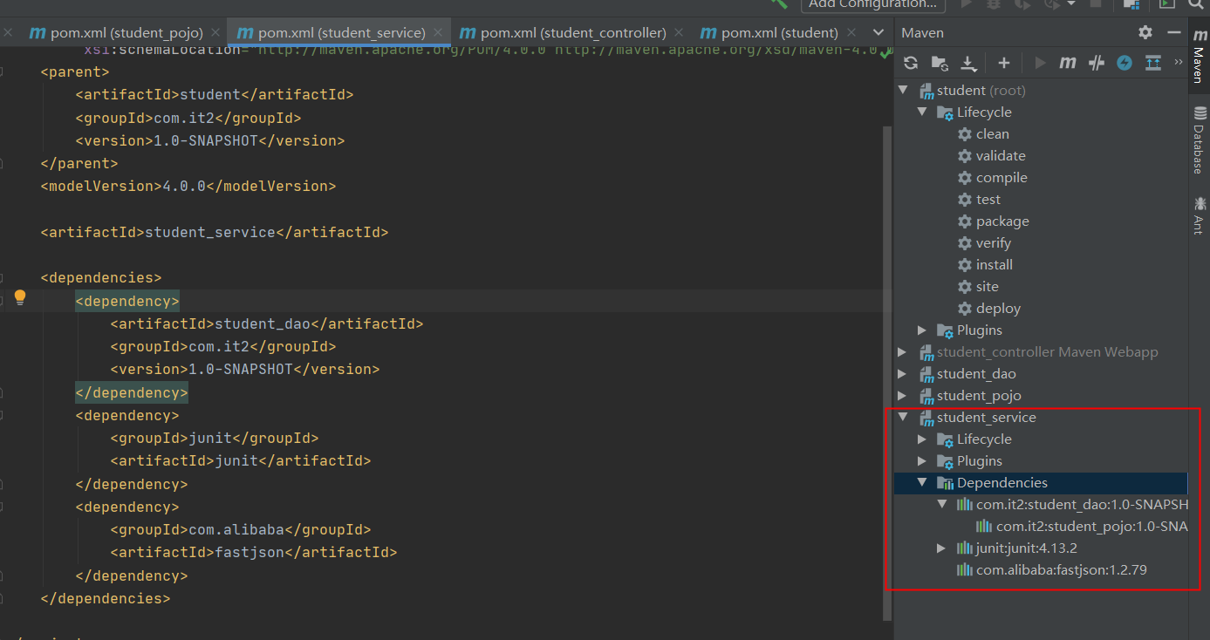This screenshot has width=1210, height=640.
Task: Click the Add Configuration button
Action: [x=873, y=4]
